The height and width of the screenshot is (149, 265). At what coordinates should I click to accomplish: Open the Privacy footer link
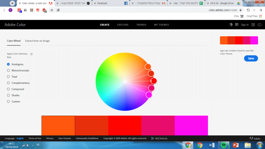(50, 138)
